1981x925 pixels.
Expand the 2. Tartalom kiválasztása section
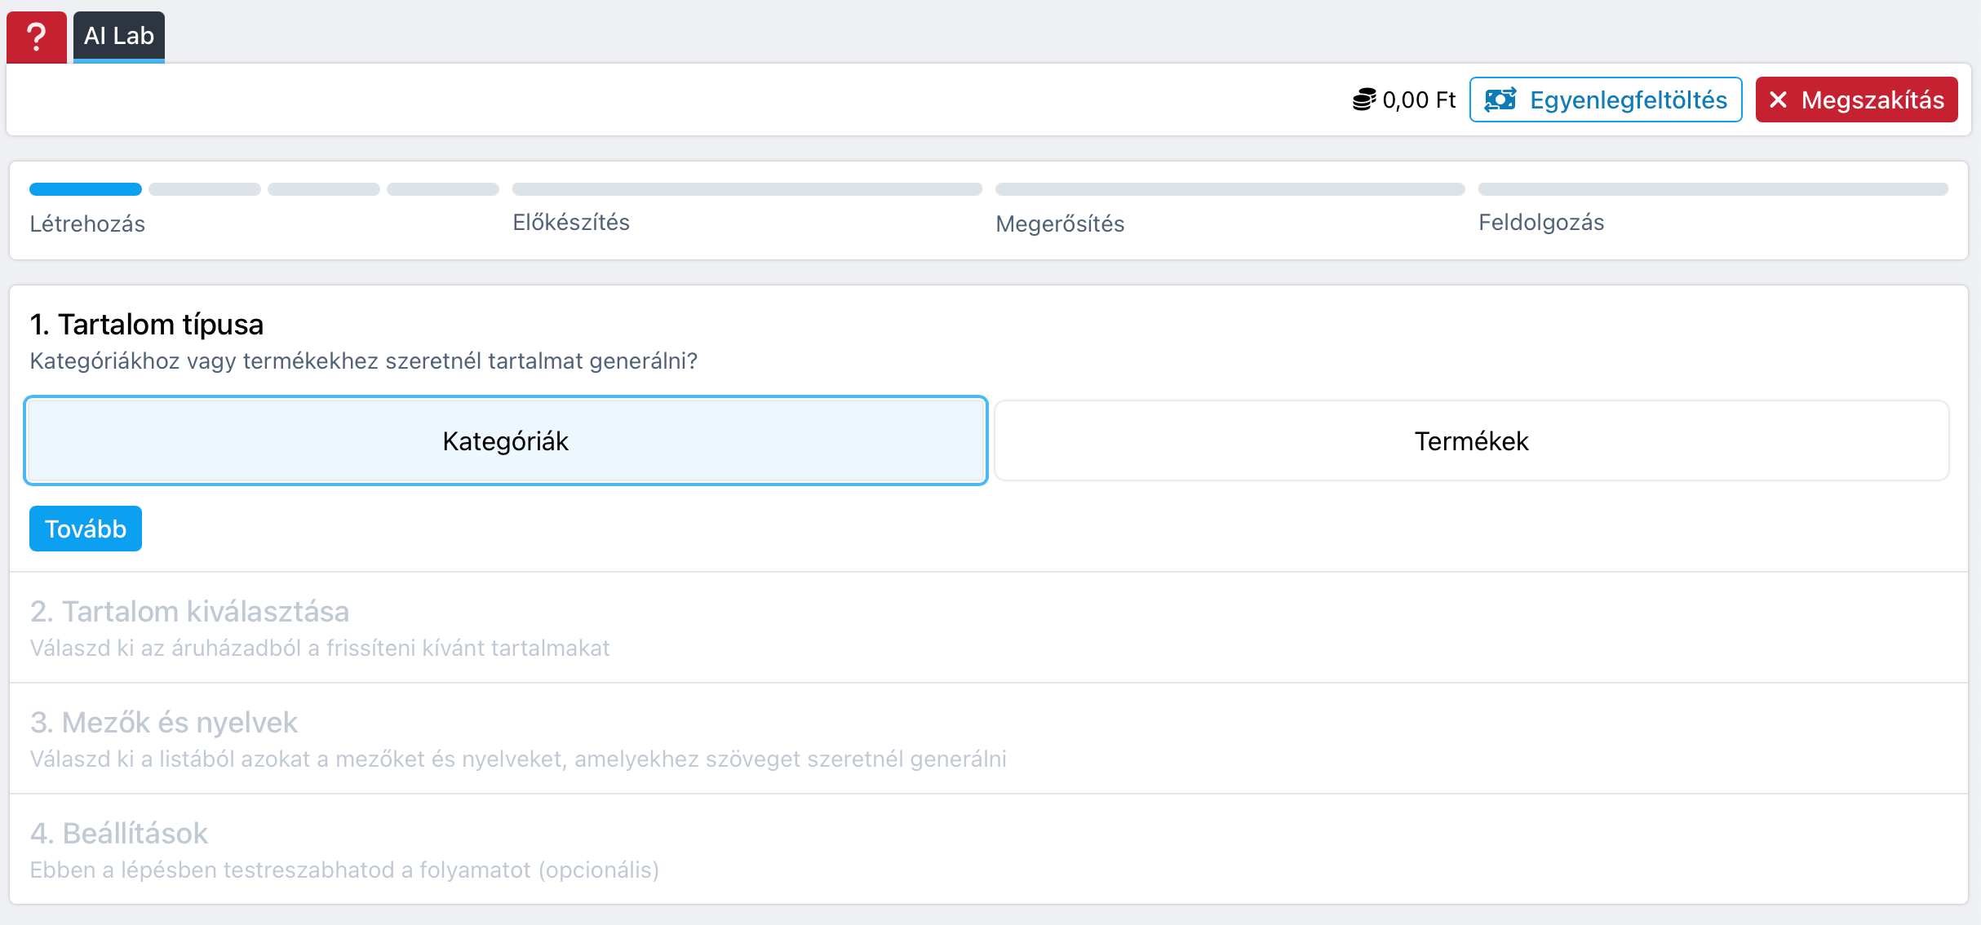189,612
